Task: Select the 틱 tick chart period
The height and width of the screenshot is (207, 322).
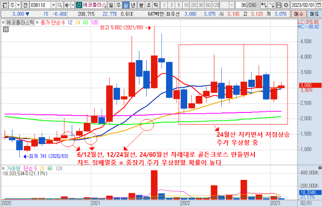Action: point(156,5)
